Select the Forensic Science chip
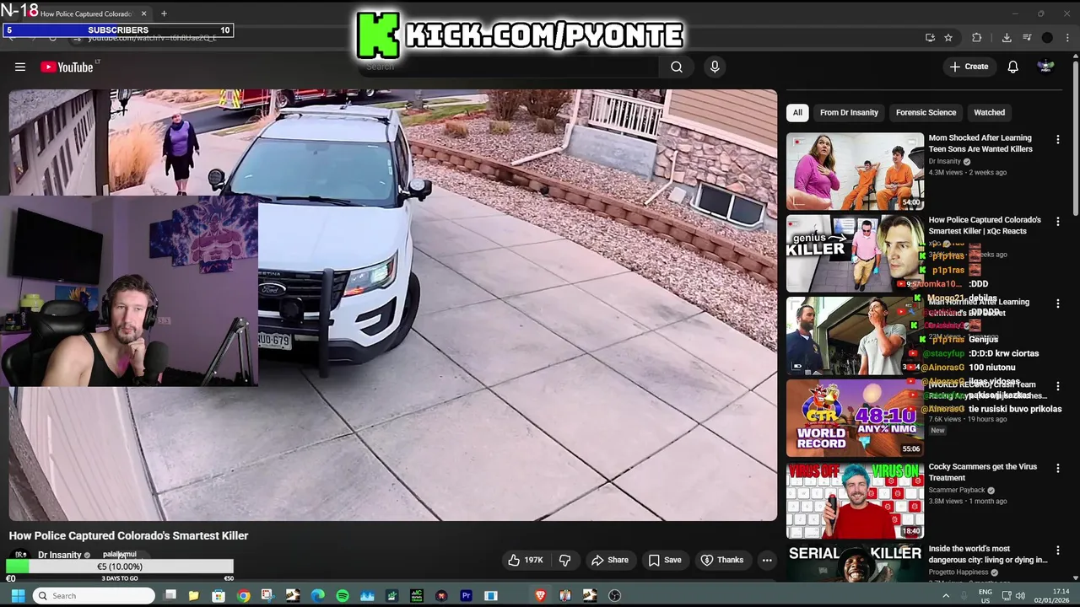 pyautogui.click(x=926, y=112)
